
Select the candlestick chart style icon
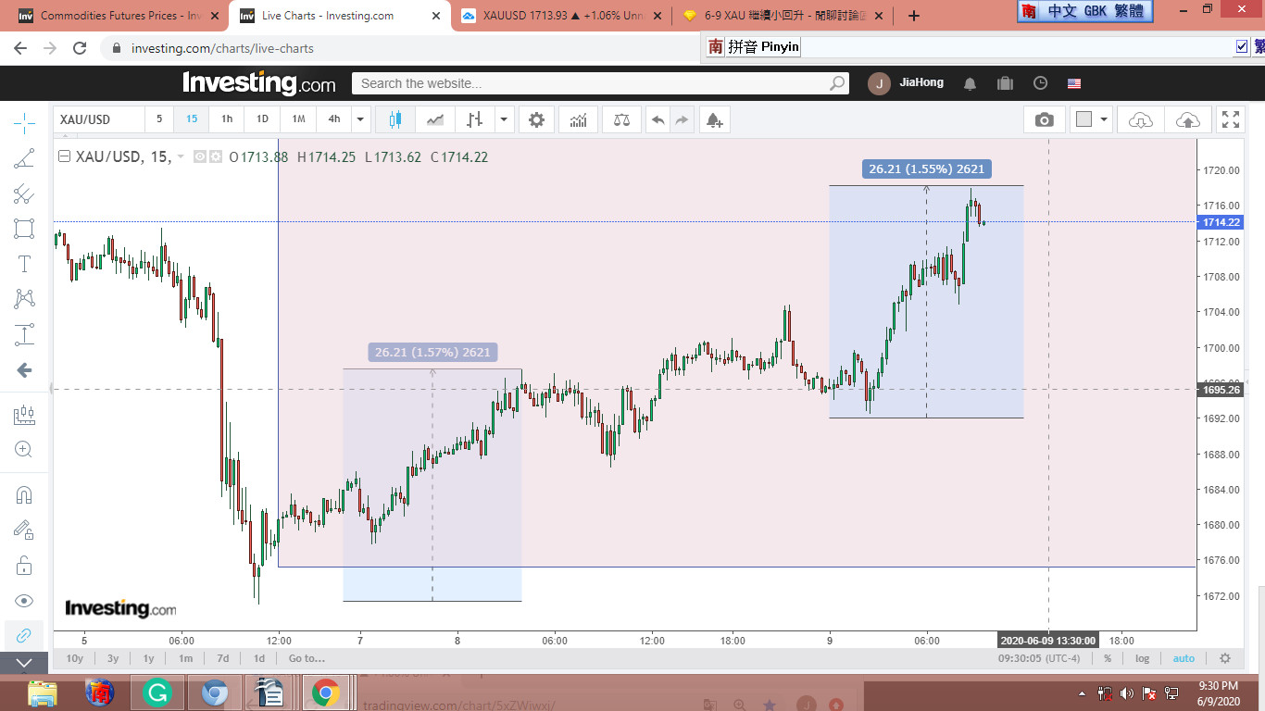tap(395, 119)
